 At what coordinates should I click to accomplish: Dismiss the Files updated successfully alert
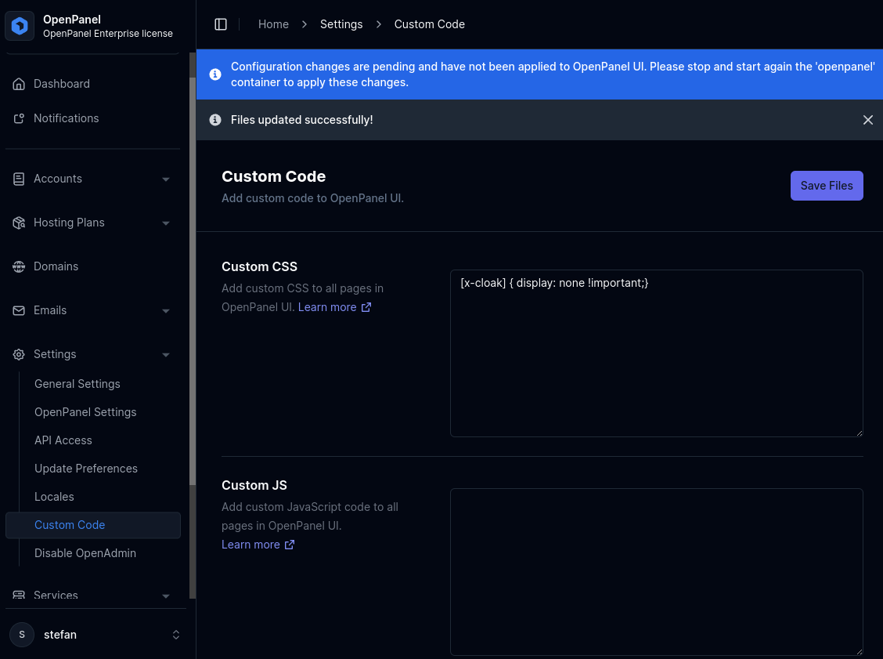point(867,120)
